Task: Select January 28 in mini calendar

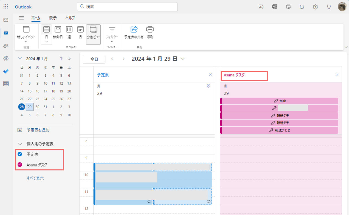Action: pyautogui.click(x=22, y=107)
